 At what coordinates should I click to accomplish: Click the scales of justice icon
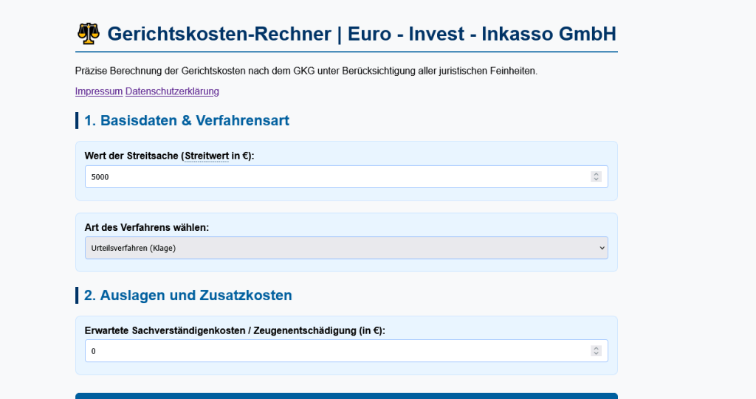click(x=88, y=34)
